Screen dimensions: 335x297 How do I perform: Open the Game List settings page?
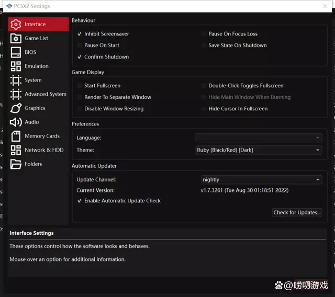tap(38, 38)
